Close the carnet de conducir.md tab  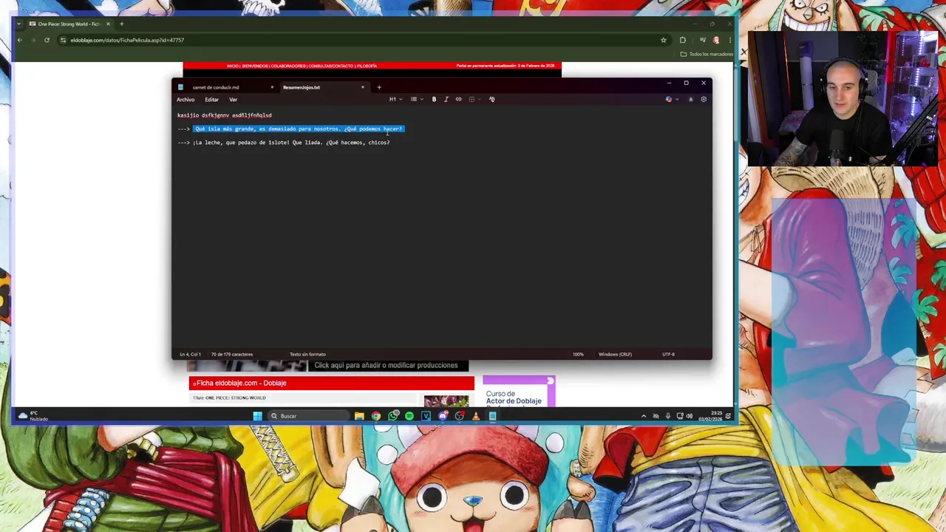(x=272, y=87)
